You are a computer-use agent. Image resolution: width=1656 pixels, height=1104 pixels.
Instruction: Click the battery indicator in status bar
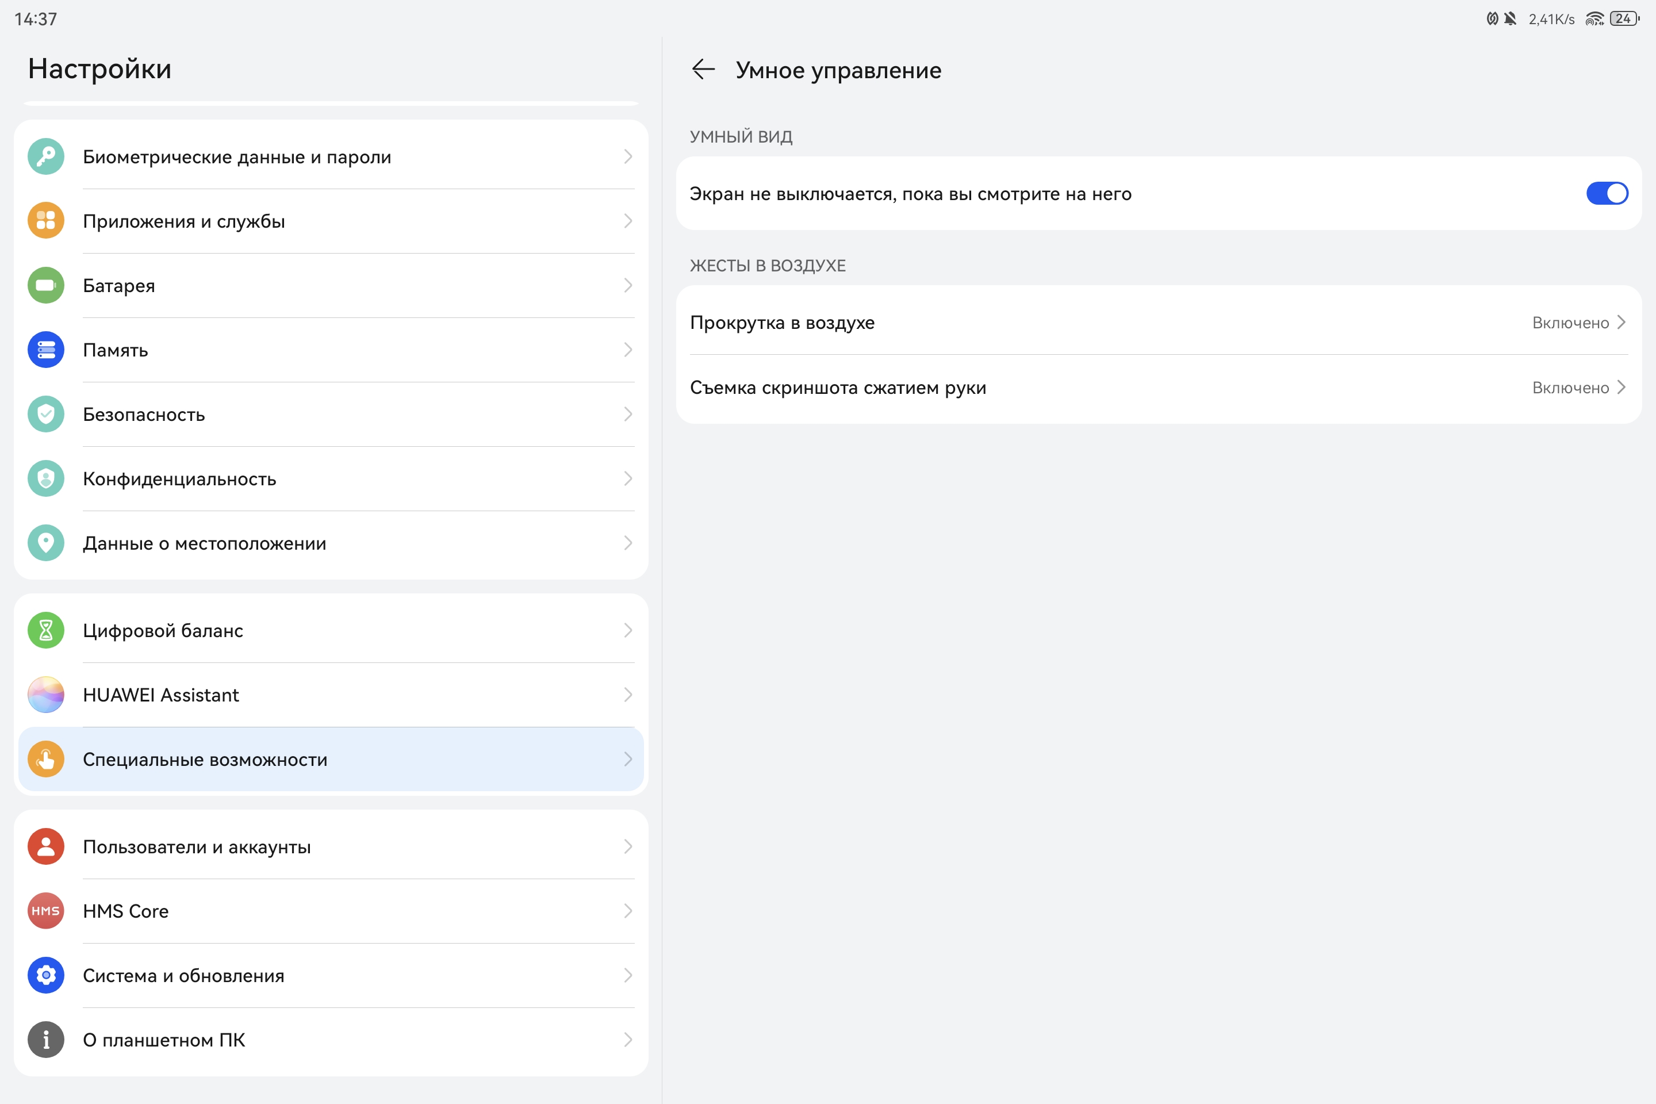point(1624,19)
